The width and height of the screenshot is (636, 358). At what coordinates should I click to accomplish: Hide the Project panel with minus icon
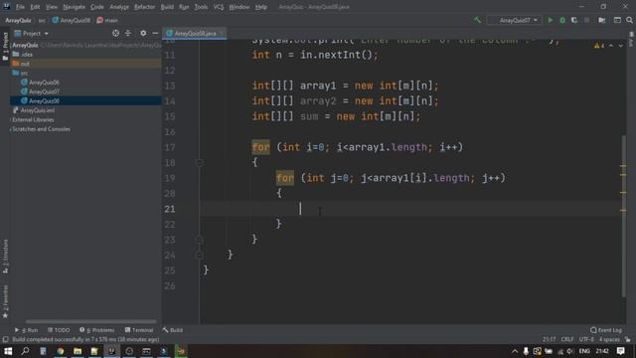coord(155,33)
